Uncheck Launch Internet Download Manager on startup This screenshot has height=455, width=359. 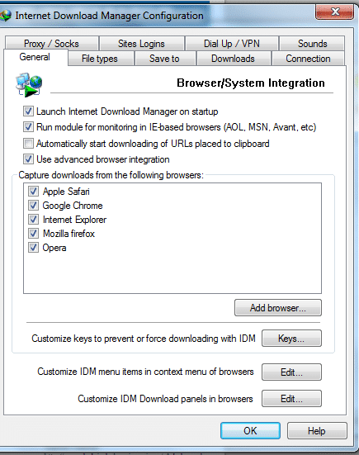point(28,111)
